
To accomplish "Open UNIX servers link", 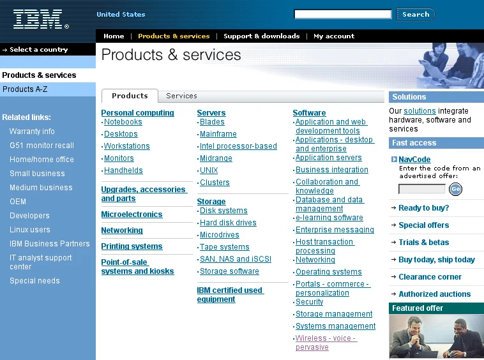I will point(209,170).
